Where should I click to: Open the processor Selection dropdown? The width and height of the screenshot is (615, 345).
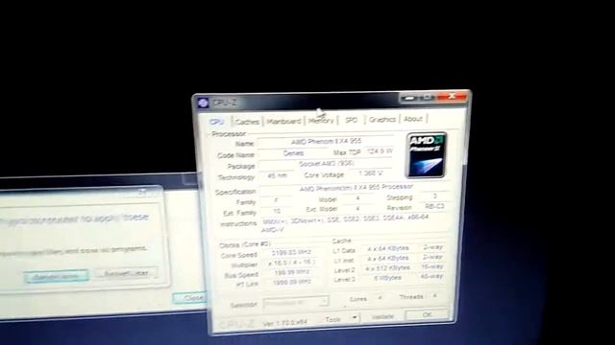[x=295, y=303]
